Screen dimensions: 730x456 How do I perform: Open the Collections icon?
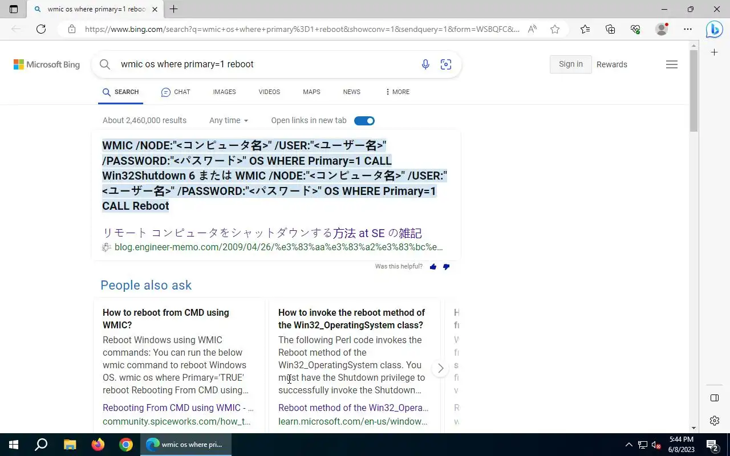point(610,29)
